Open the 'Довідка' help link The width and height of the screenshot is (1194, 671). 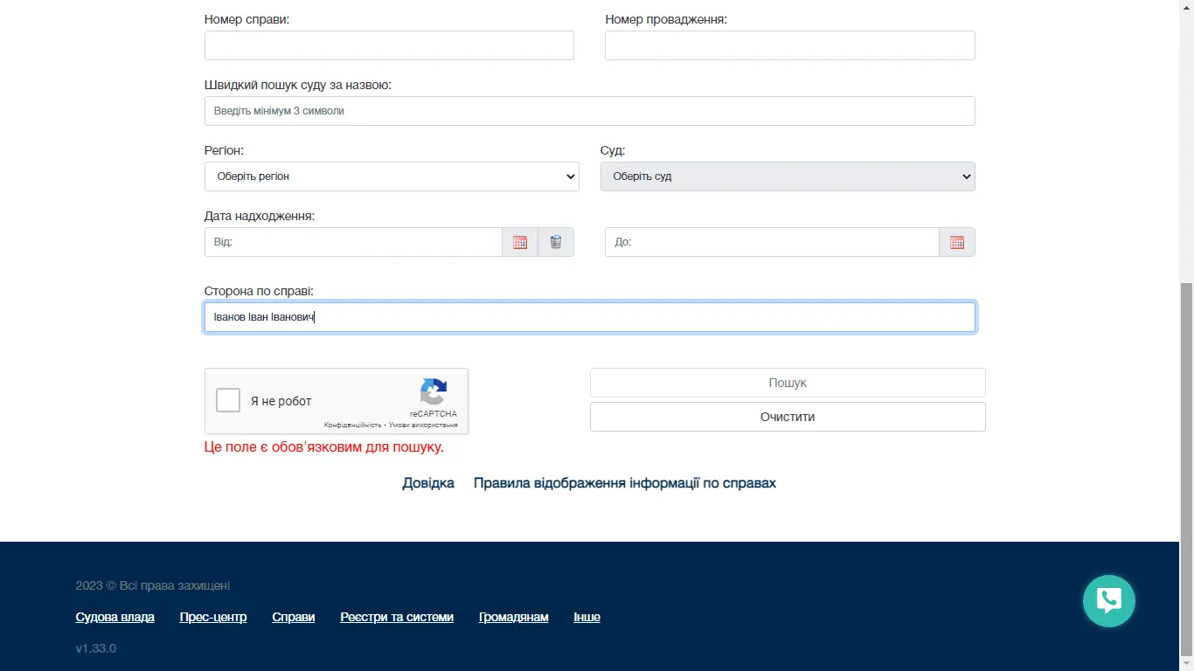click(x=428, y=483)
